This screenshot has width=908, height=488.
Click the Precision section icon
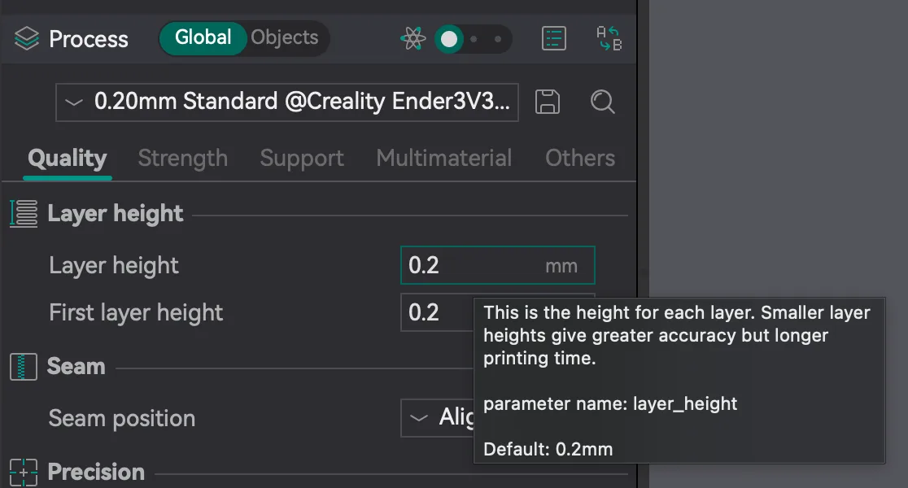coord(23,473)
